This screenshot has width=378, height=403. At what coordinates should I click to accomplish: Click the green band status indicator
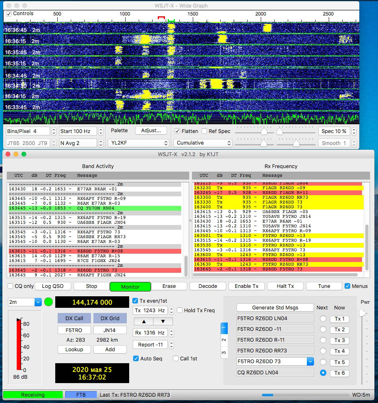pyautogui.click(x=48, y=302)
